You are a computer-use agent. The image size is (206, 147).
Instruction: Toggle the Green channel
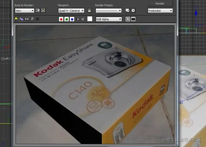tap(67, 19)
